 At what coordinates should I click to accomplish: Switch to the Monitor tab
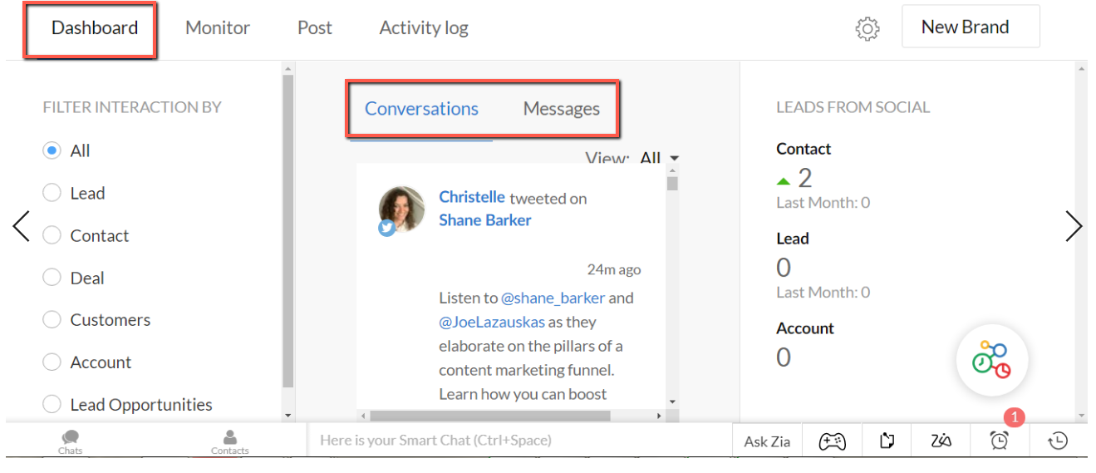(x=218, y=27)
